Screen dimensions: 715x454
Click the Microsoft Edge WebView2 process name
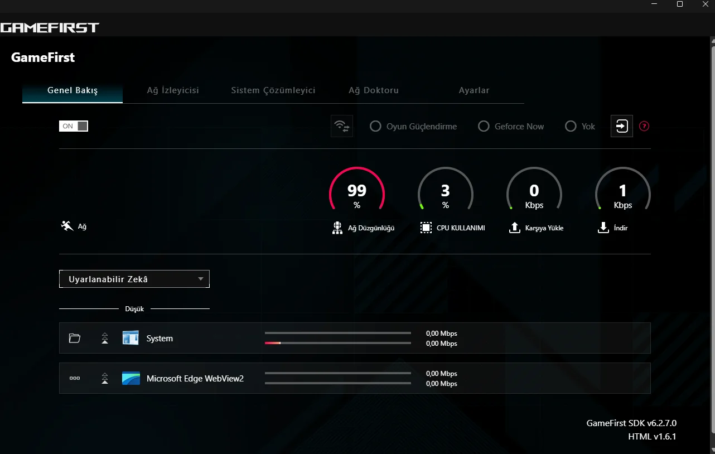click(x=195, y=379)
